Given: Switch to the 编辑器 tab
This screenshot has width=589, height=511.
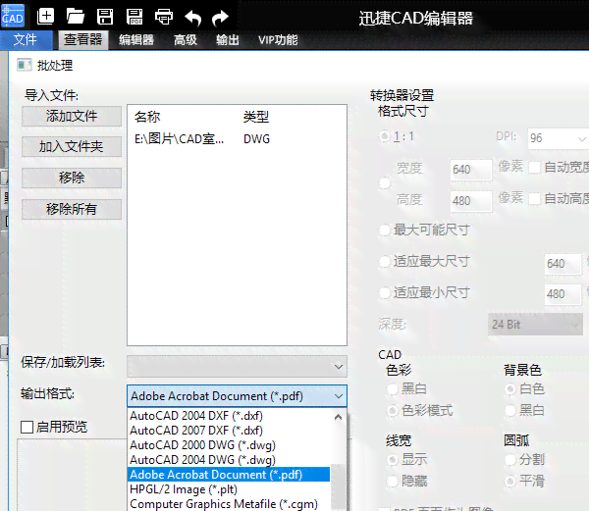Looking at the screenshot, I should click(x=136, y=40).
